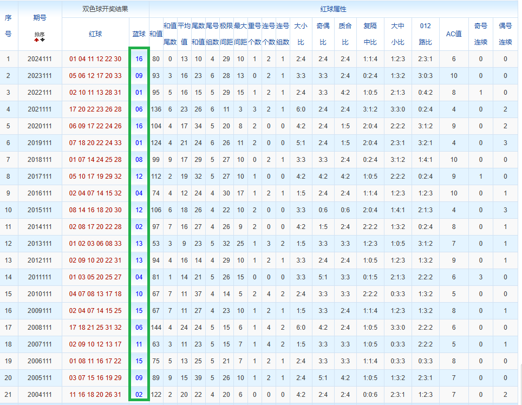Select sum value 53 in row 2013111
Screen dimensions: 522x405
click(156, 244)
